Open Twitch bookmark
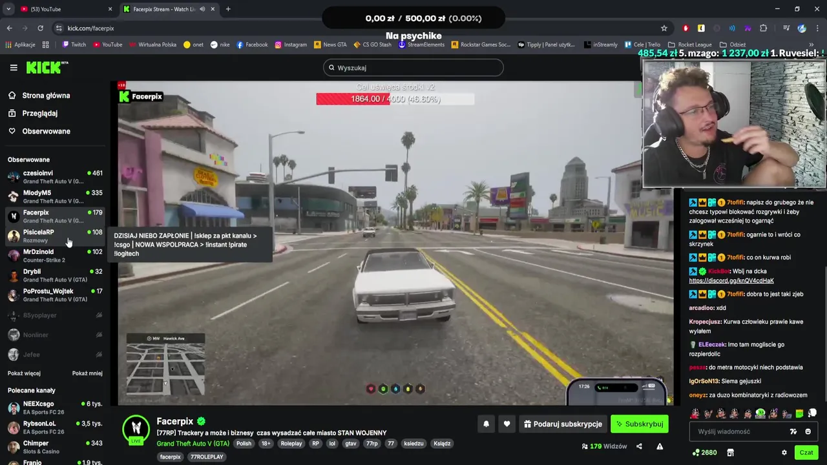827x465 pixels. point(74,45)
